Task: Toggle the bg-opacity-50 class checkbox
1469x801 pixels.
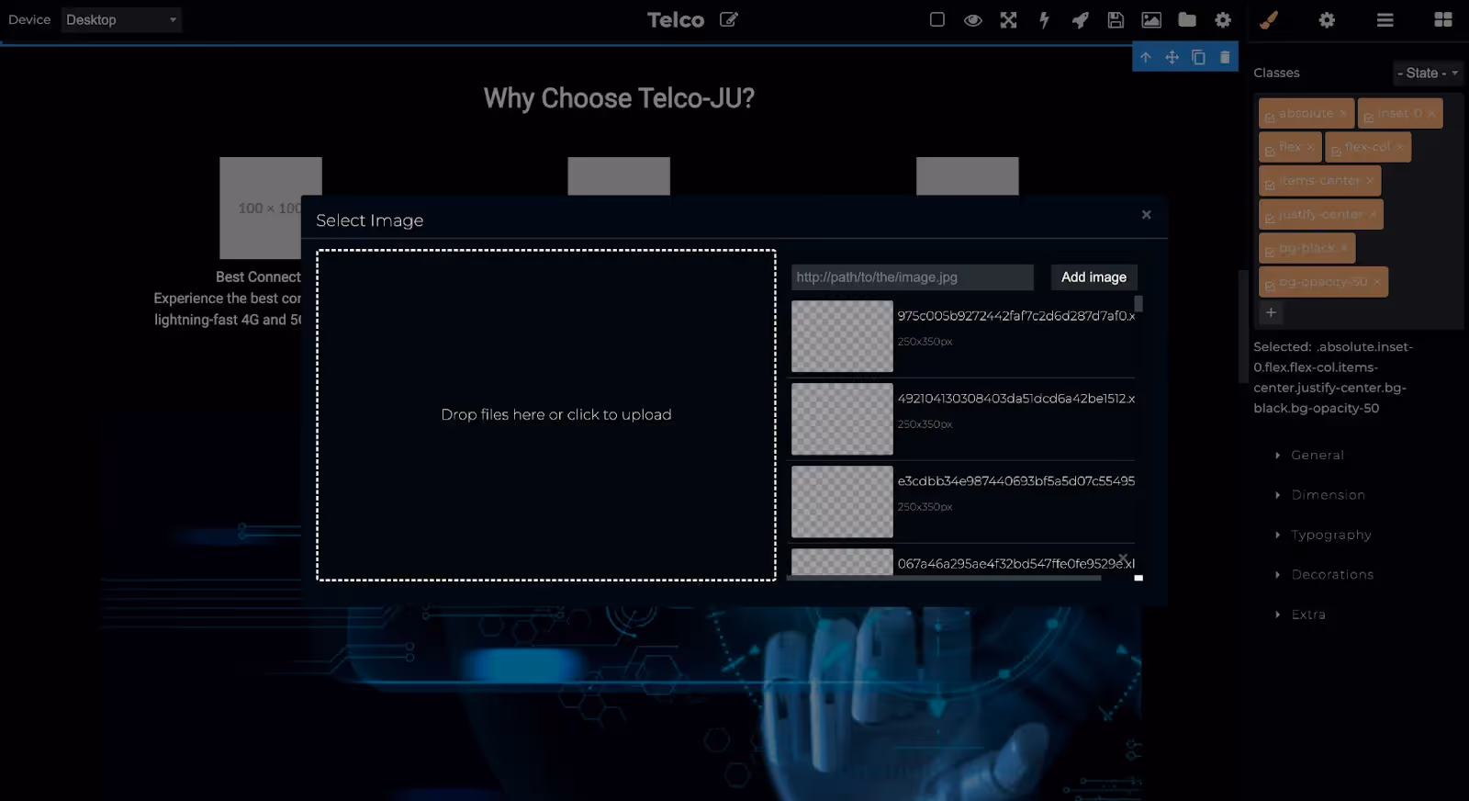Action: point(1270,286)
